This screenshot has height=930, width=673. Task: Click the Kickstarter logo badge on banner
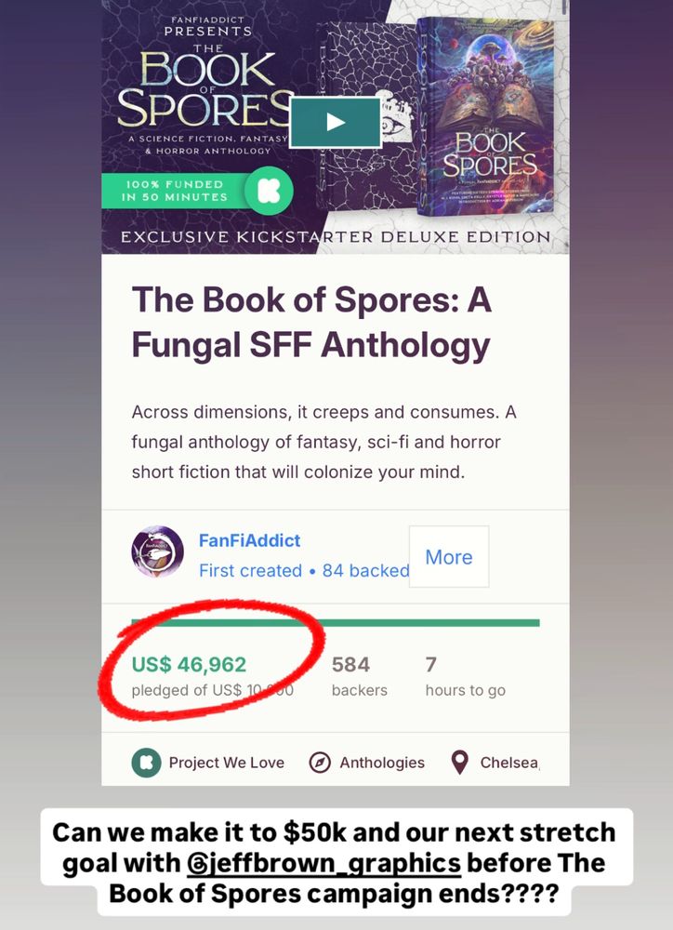(x=269, y=191)
